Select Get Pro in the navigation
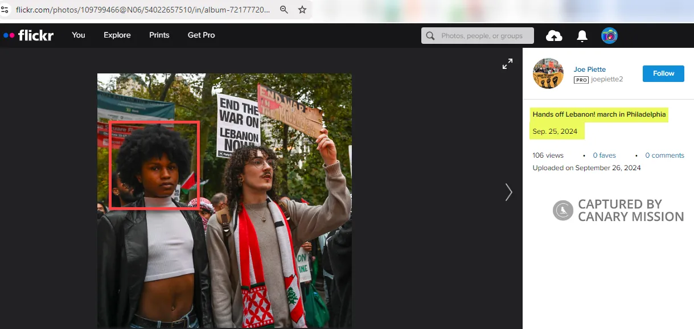The image size is (694, 329). coord(202,35)
